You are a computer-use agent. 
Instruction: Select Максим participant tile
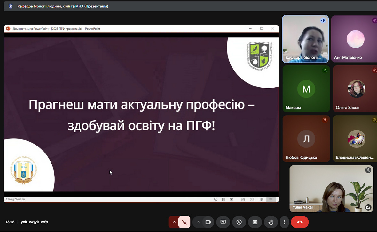306,89
